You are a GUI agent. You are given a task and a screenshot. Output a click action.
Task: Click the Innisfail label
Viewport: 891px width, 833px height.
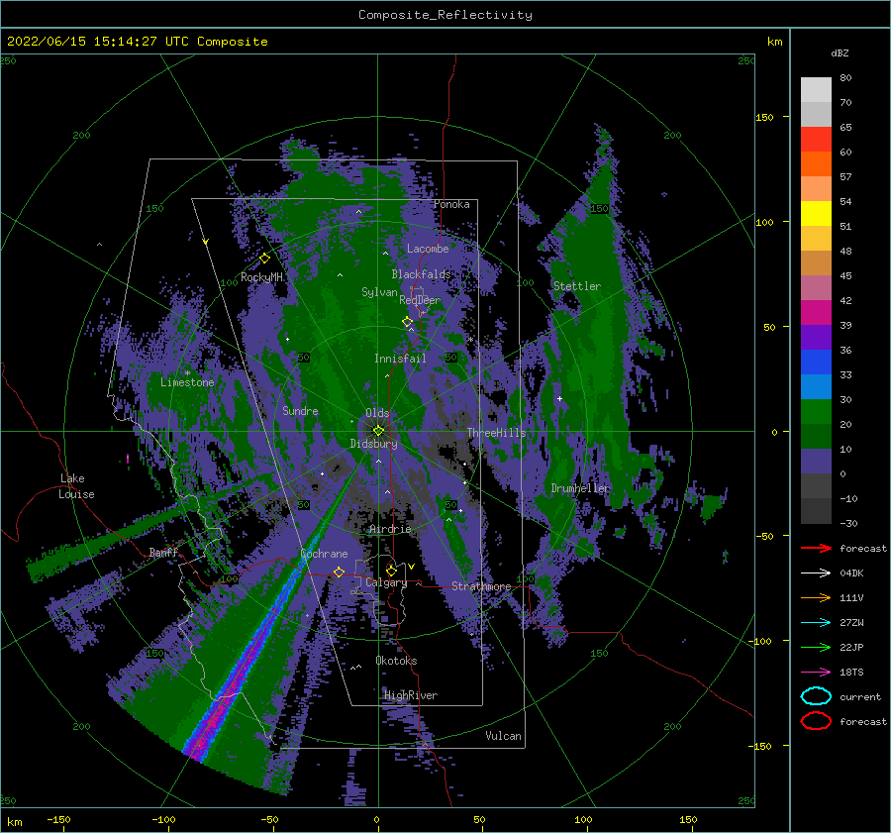click(x=400, y=359)
